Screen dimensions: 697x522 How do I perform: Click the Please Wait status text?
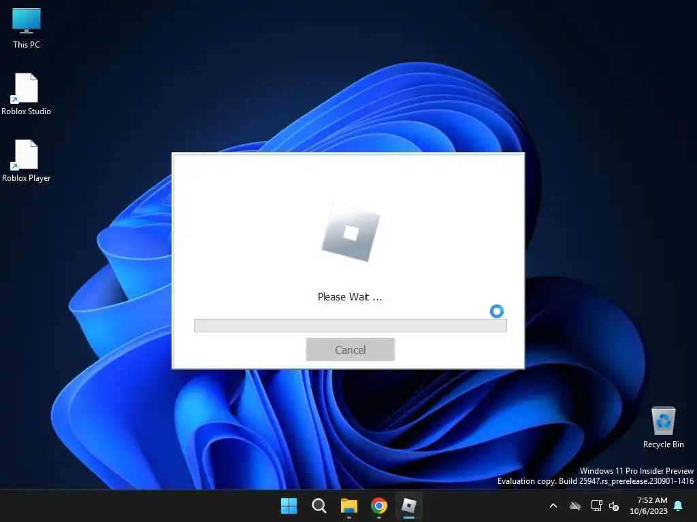(x=350, y=297)
